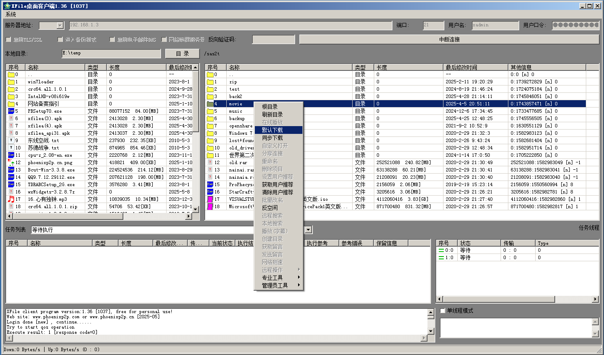This screenshot has width=604, height=355.
Task: Click the phoenixp2p.cn.png image icon
Action: (x=11, y=162)
